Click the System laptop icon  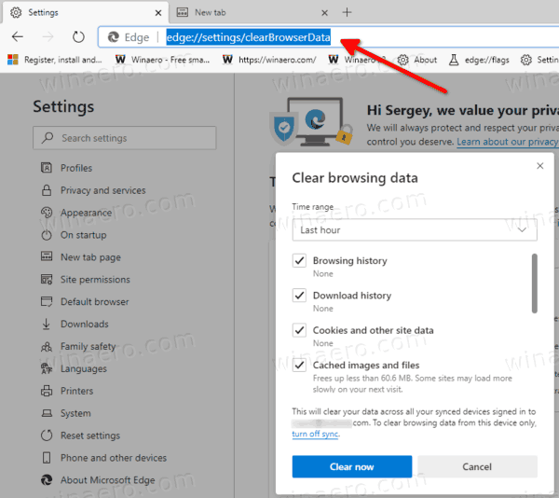(x=47, y=413)
